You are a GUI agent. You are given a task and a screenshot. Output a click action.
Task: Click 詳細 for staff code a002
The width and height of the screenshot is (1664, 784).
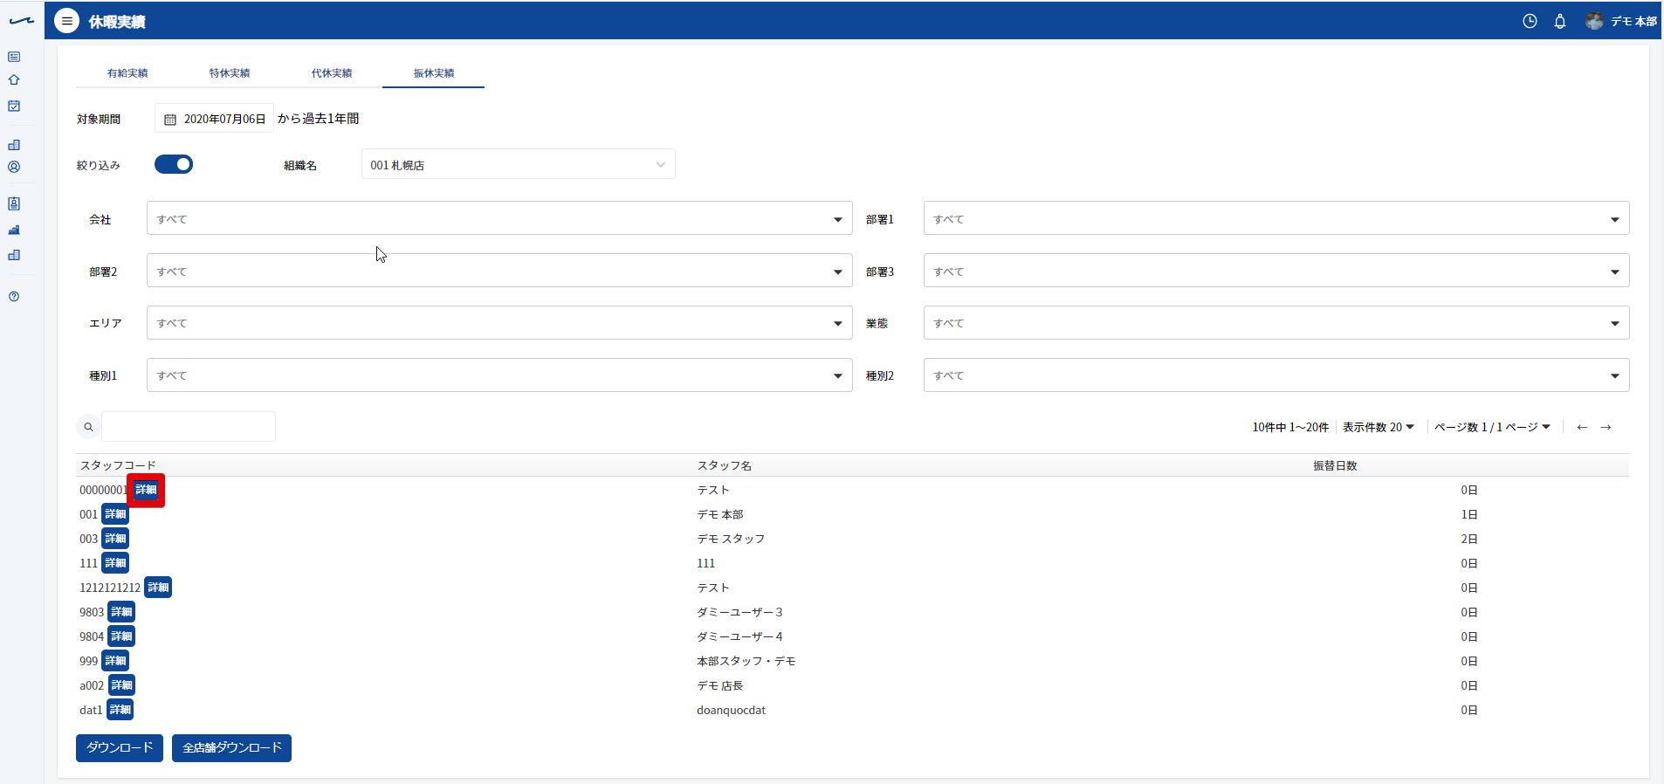121,685
